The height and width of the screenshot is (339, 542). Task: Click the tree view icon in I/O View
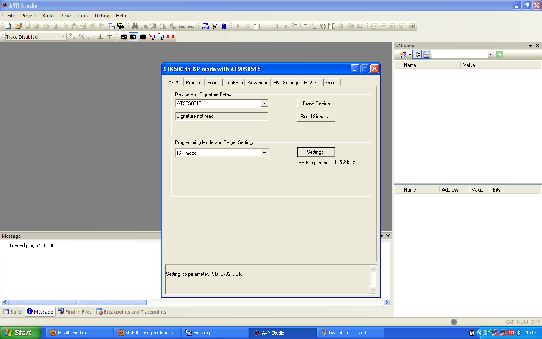pyautogui.click(x=418, y=55)
